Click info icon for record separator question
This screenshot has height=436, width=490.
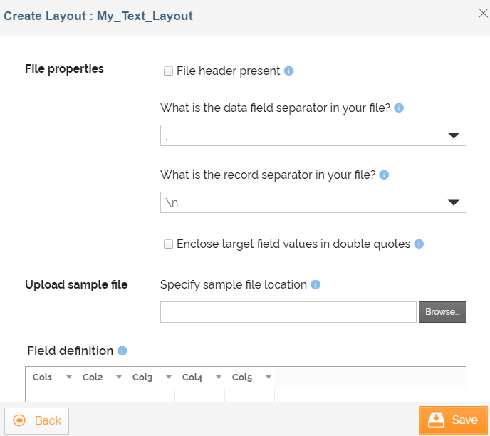click(384, 175)
